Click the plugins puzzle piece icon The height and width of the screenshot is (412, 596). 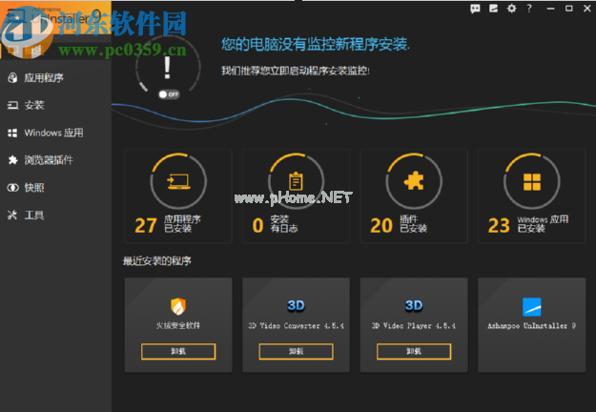tap(413, 182)
